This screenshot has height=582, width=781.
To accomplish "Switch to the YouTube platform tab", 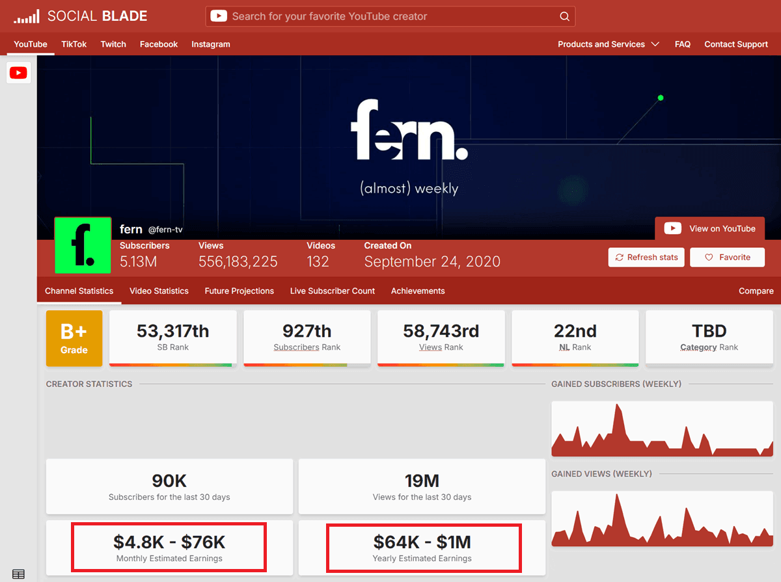I will (31, 44).
